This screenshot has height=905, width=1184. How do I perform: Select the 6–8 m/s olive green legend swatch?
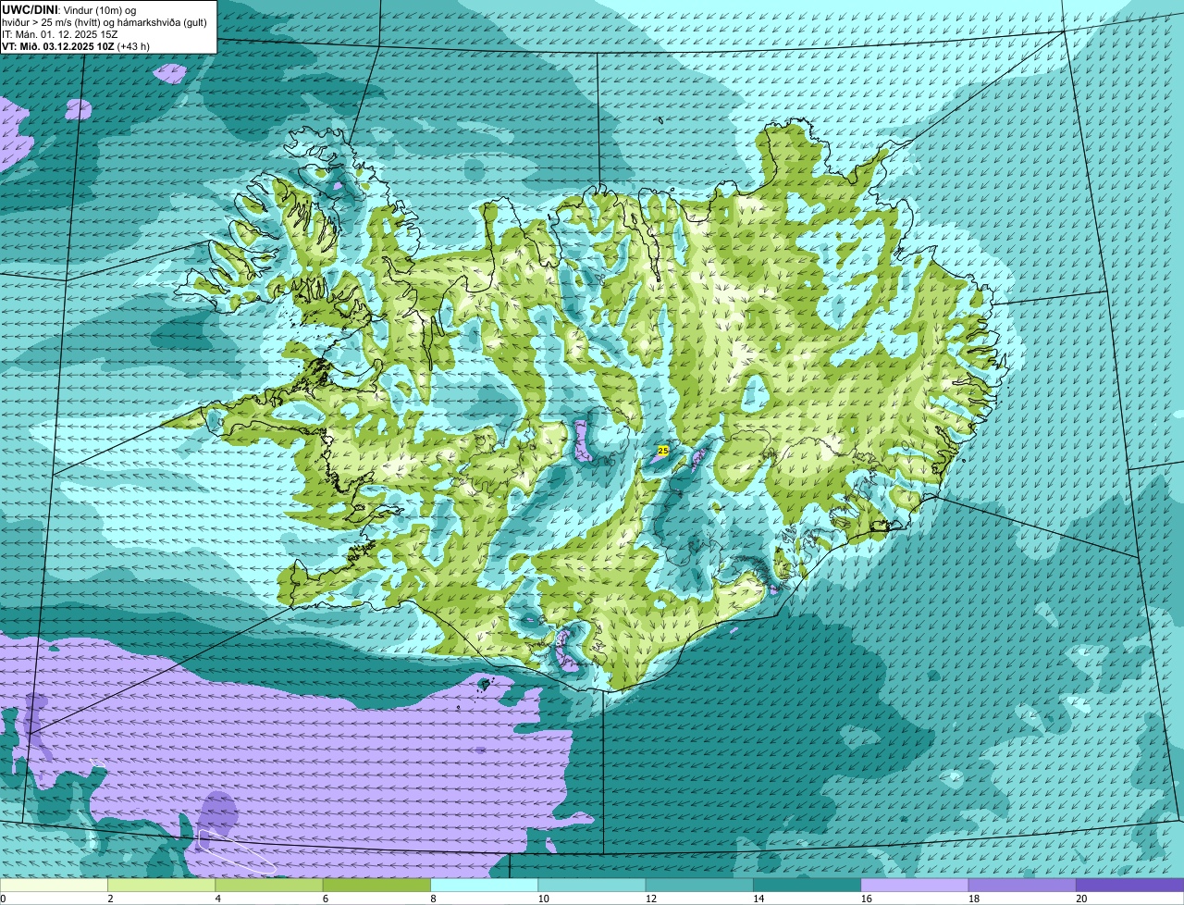377,886
